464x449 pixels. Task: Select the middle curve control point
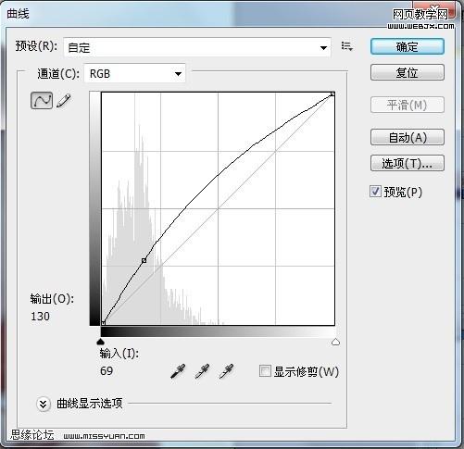144,261
